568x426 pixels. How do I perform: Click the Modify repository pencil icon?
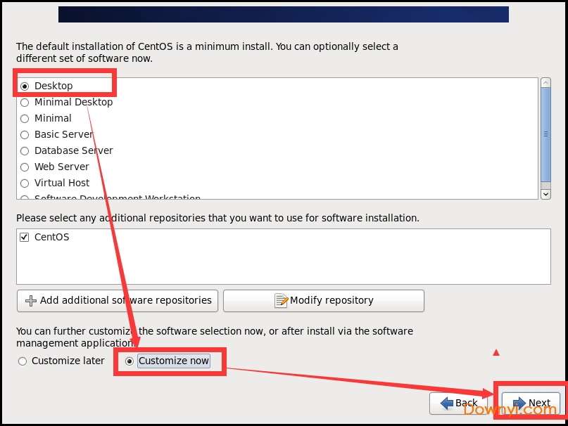tap(281, 301)
